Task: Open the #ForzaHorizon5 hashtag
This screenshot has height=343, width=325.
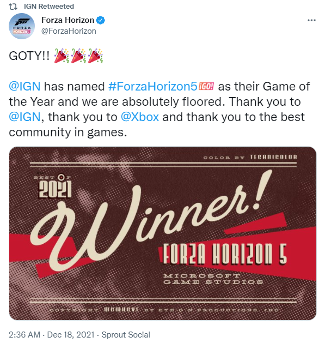Action: click(153, 86)
